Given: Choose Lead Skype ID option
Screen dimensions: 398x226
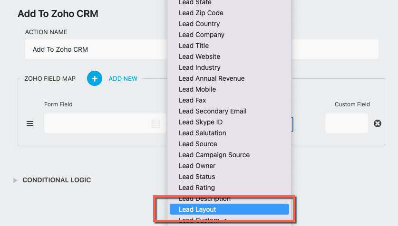Looking at the screenshot, I should (x=201, y=122).
